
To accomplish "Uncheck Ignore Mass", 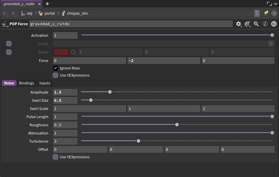I will (55, 68).
